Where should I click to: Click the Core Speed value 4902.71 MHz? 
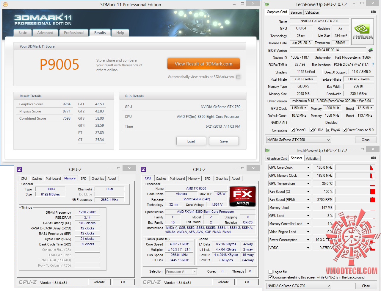coord(179,244)
